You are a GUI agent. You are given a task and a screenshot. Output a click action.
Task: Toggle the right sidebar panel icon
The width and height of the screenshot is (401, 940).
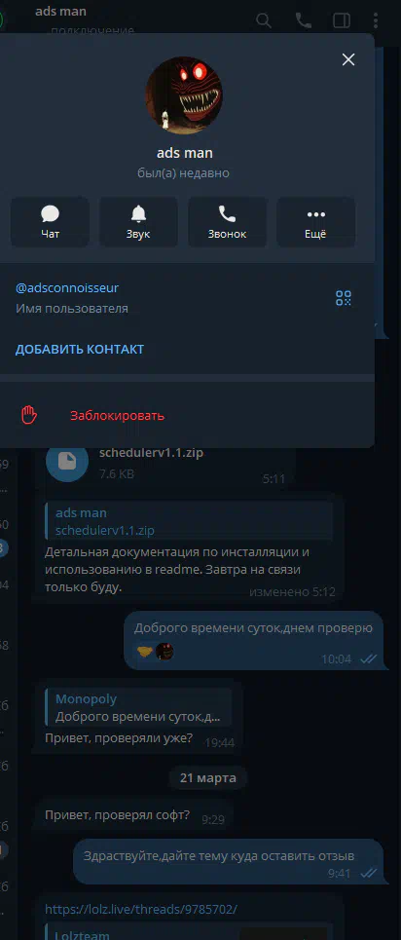(x=342, y=20)
